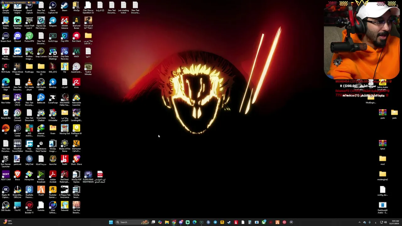Image resolution: width=402 pixels, height=226 pixels.
Task: Select the This PC desktop icon
Action: 17,207
